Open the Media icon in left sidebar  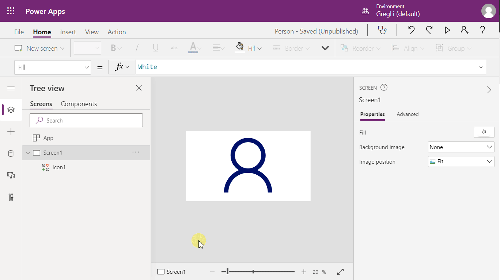coord(11,175)
